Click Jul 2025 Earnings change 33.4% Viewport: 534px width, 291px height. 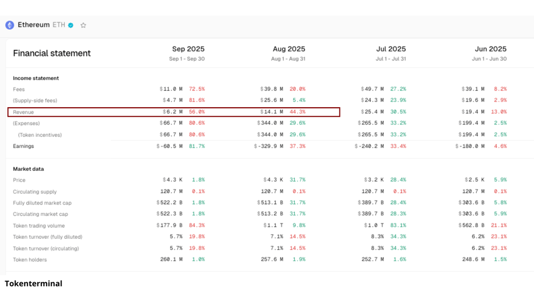pyautogui.click(x=398, y=146)
